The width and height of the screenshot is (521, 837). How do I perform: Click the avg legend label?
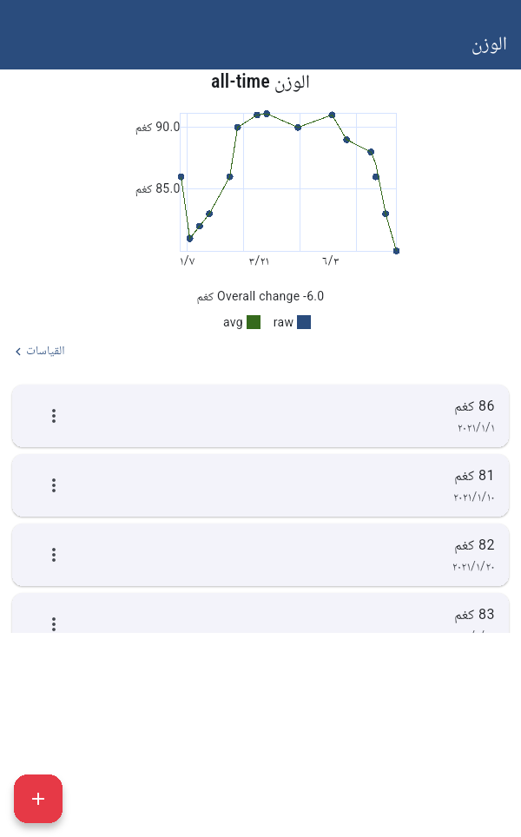pyautogui.click(x=233, y=322)
